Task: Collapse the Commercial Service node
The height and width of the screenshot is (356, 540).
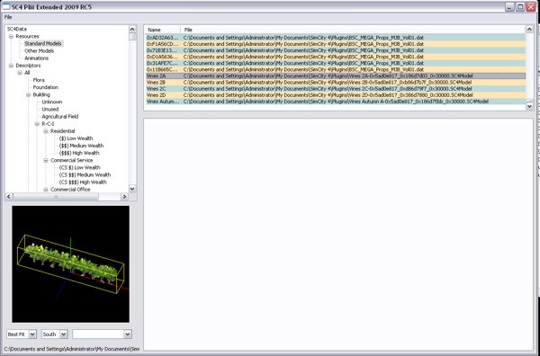Action: 46,160
